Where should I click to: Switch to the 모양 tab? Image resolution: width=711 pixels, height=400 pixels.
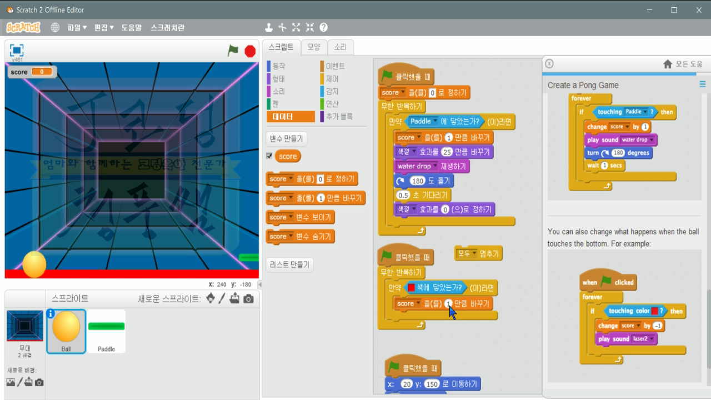(x=313, y=47)
